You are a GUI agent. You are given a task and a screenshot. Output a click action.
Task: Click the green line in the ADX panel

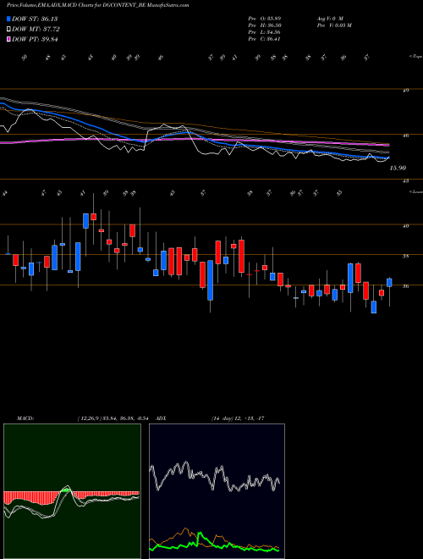click(214, 543)
